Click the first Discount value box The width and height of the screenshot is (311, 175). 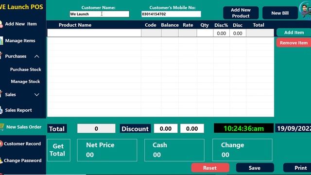pos(166,128)
